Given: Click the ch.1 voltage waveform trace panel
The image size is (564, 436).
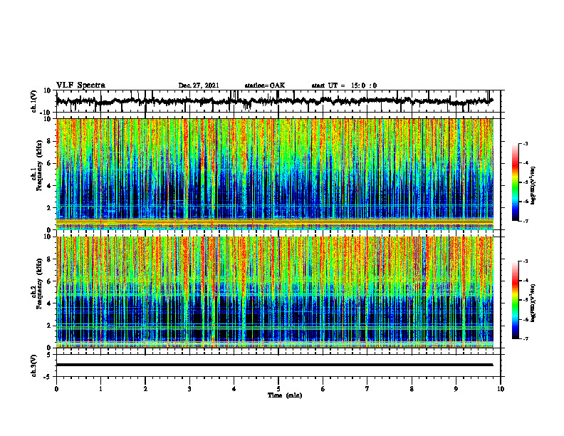Looking at the screenshot, I should coord(278,101).
